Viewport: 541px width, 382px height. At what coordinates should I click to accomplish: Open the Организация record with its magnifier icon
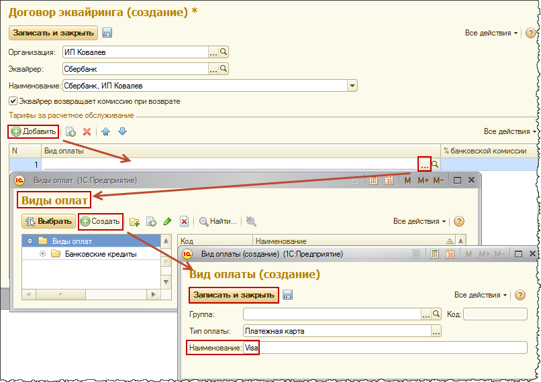tap(224, 52)
